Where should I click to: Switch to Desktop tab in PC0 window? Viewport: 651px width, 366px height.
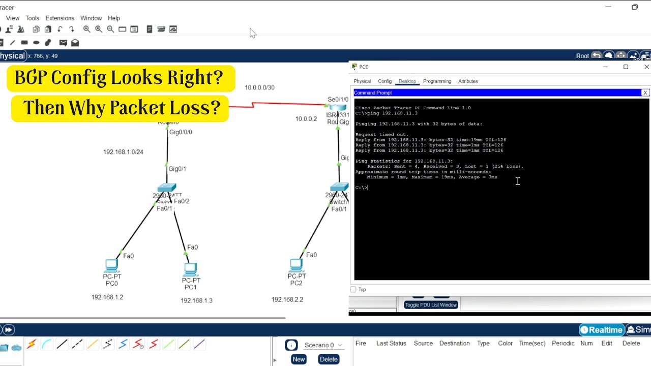pyautogui.click(x=407, y=81)
